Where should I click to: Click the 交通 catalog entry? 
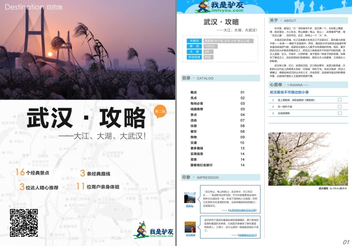193,143
